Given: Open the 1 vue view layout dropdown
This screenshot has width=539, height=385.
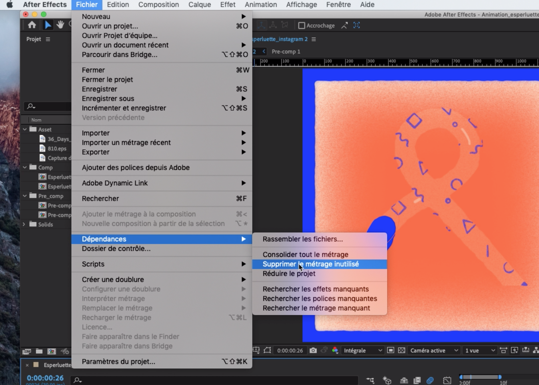Looking at the screenshot, I should point(480,350).
